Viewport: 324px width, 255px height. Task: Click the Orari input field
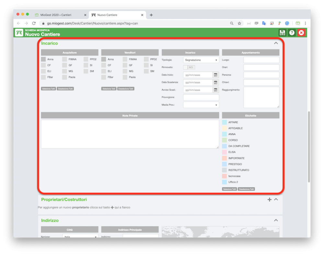261,67
